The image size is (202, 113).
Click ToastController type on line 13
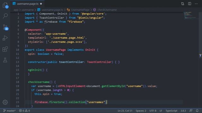[x=99, y=62]
